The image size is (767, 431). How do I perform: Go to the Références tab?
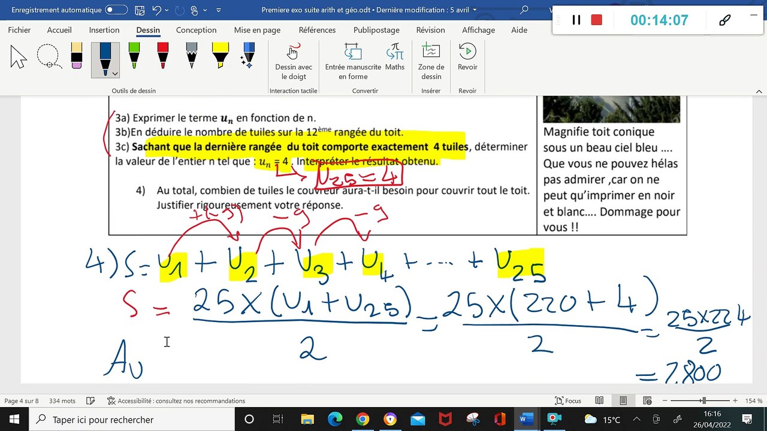click(317, 30)
